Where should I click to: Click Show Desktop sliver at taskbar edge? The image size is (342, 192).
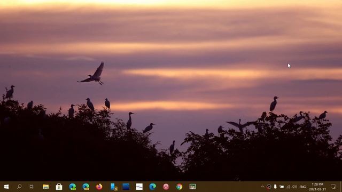click(x=341, y=187)
